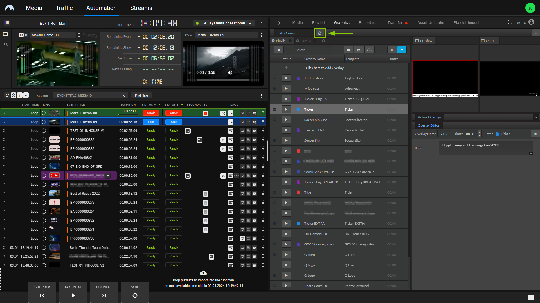Select the Graphics tab in right panel
540x303 pixels.
342,22
